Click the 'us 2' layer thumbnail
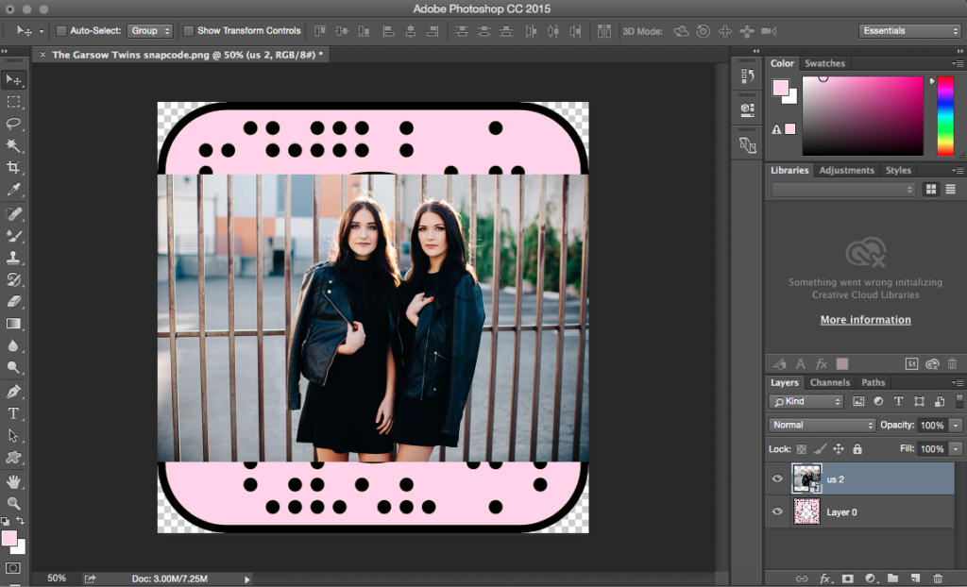The width and height of the screenshot is (967, 587). coord(806,478)
